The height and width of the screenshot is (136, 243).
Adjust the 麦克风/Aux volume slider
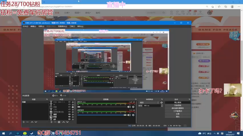(102, 107)
